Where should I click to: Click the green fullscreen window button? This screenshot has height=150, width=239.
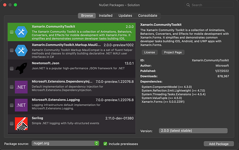click(15, 5)
